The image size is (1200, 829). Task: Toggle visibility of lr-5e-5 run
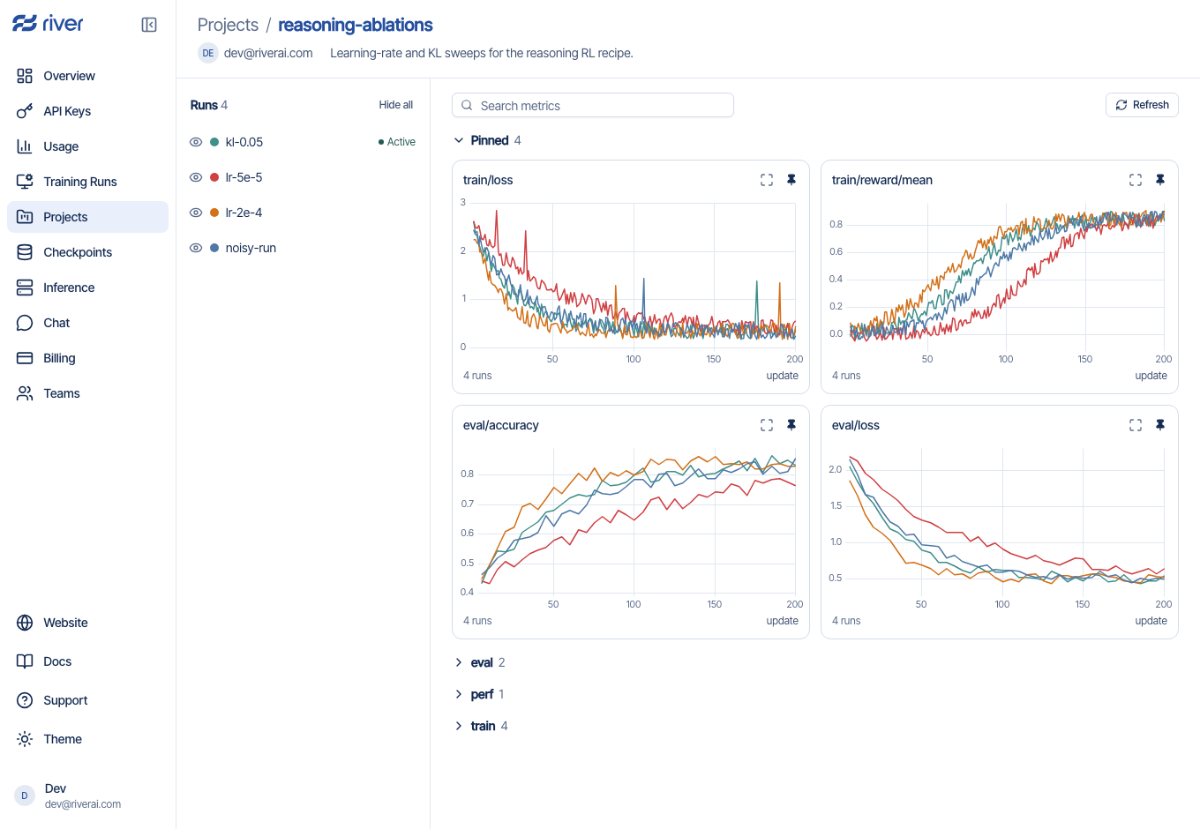[196, 177]
